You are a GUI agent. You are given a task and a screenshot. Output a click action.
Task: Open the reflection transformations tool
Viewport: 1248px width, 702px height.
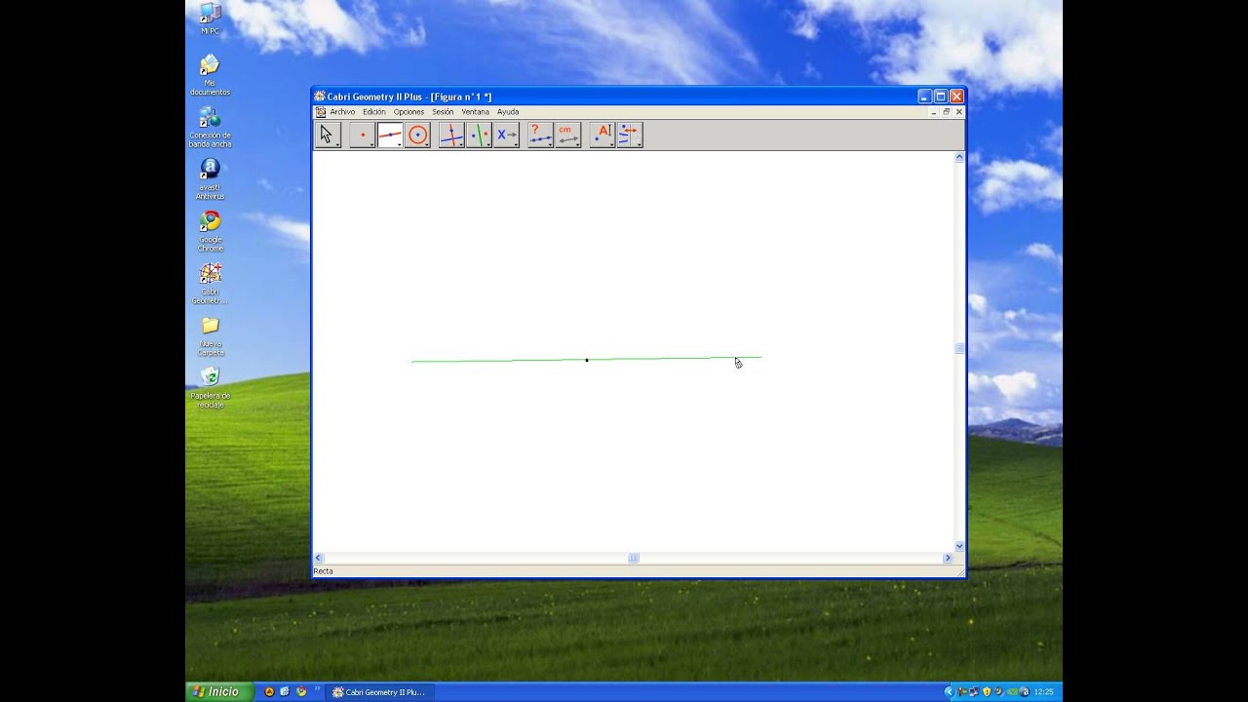coord(479,135)
